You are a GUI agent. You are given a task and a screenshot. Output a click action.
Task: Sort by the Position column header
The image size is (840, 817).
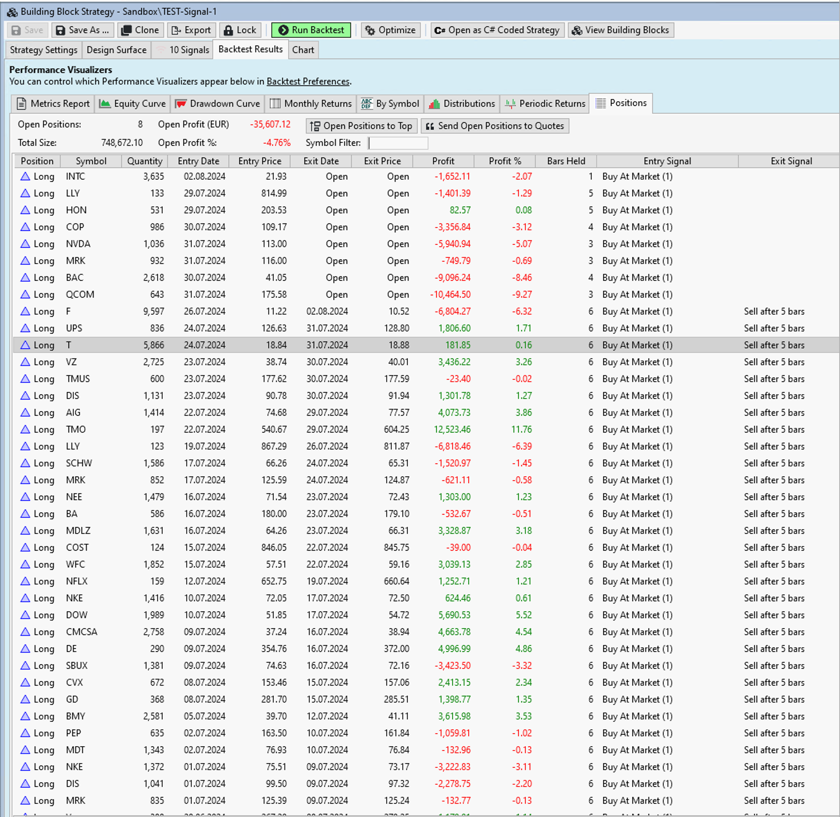tap(37, 161)
